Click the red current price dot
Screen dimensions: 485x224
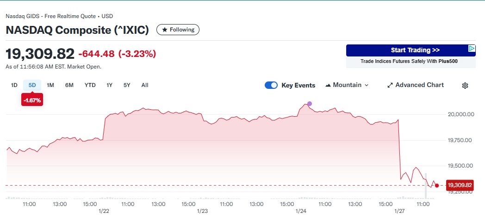point(437,186)
